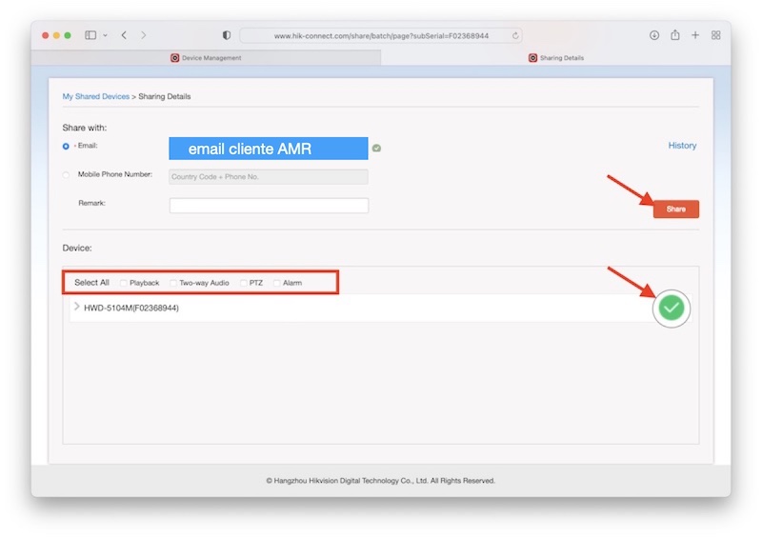Open the History link
The width and height of the screenshot is (762, 538).
(x=682, y=146)
